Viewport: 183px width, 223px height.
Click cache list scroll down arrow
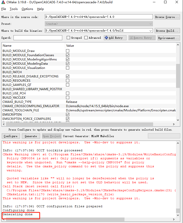178,120
